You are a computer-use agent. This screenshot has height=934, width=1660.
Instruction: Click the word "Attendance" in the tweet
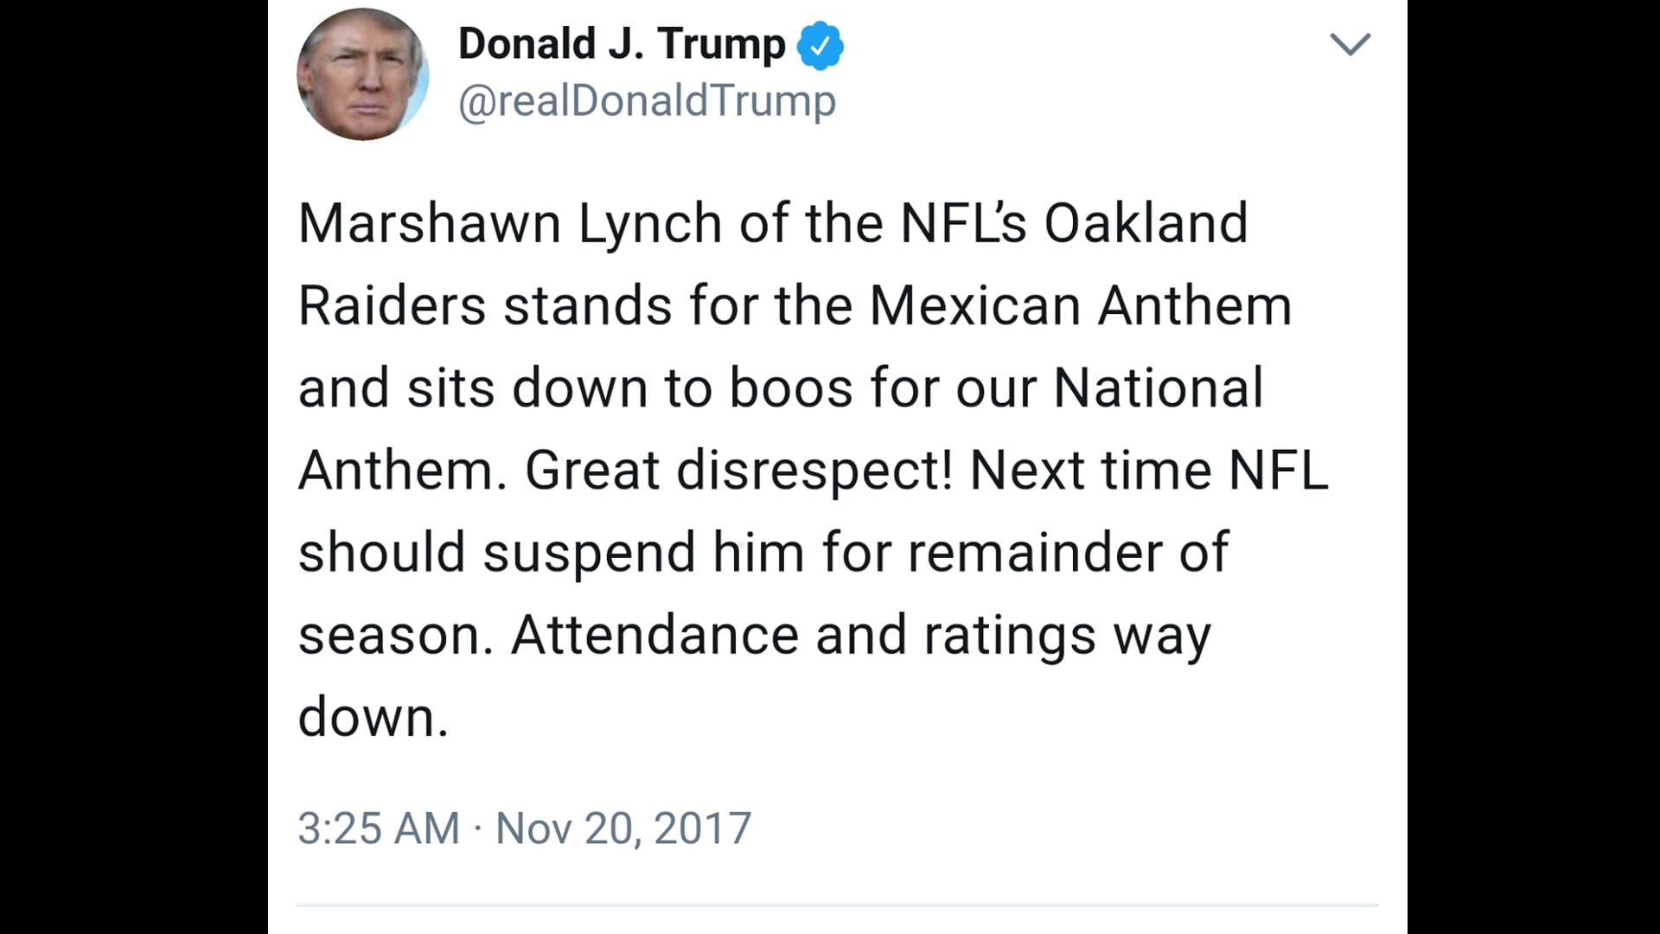tap(654, 636)
